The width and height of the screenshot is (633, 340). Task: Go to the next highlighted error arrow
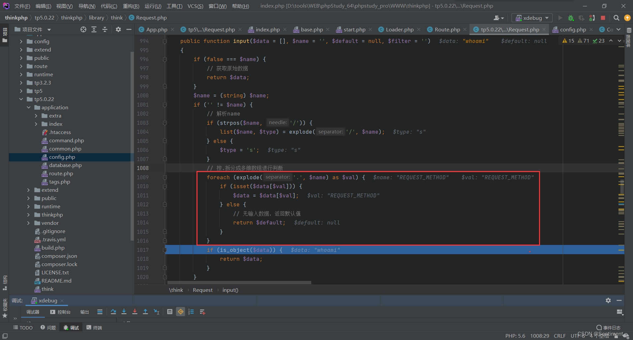tap(619, 41)
